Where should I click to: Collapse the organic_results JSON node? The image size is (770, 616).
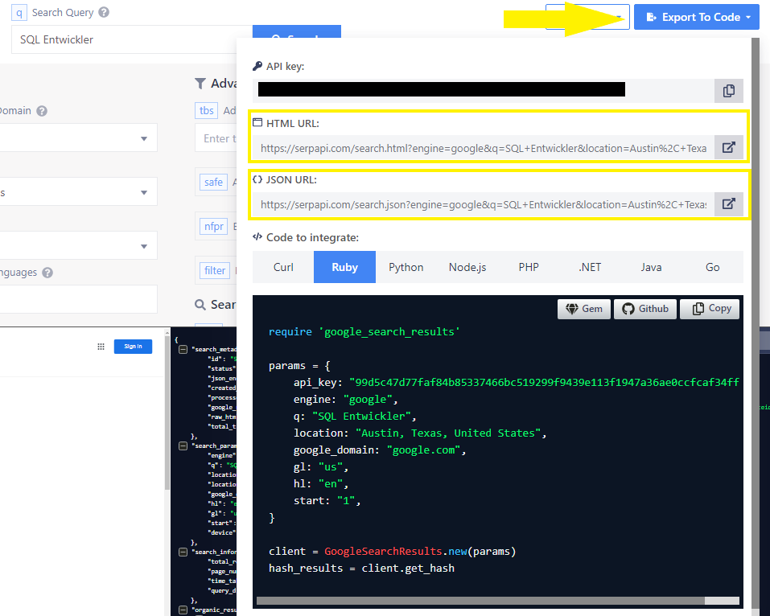click(x=183, y=610)
